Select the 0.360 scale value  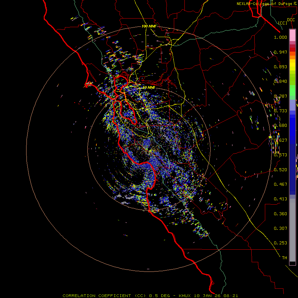pyautogui.click(x=280, y=214)
